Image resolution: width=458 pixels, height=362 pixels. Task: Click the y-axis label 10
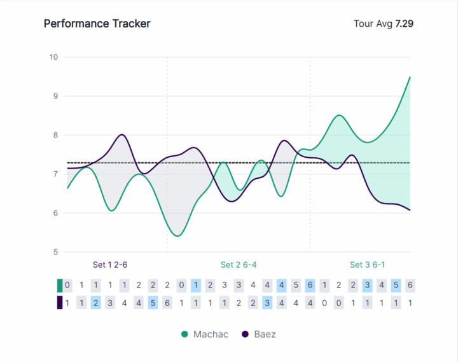click(53, 57)
